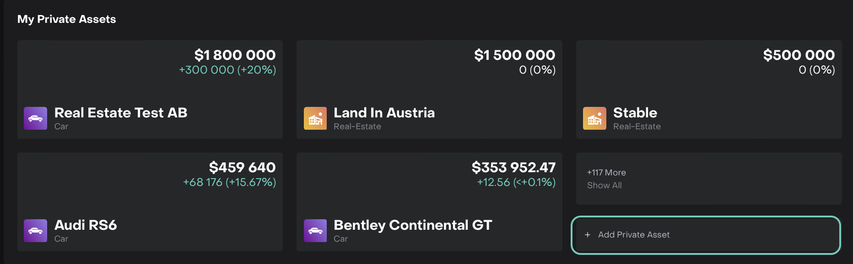
Task: Click the plus icon in Add Private Asset
Action: click(x=588, y=235)
